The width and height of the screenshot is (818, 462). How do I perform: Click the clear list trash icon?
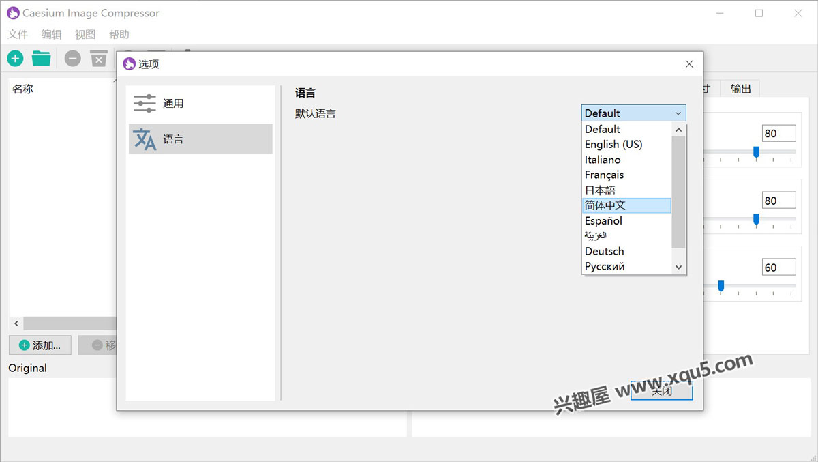99,59
